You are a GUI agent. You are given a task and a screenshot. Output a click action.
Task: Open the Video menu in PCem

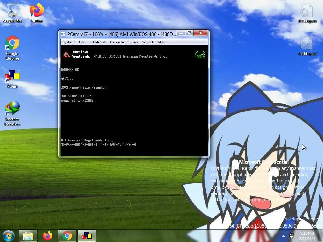[x=133, y=42]
